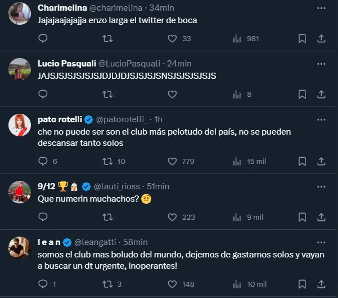This screenshot has height=298, width=338.
Task: Click the l e a n profile avatar
Action: (19, 247)
